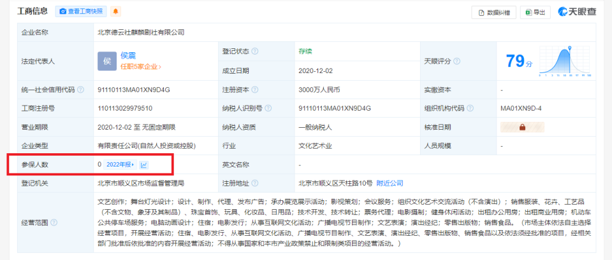This screenshot has height=260, width=612.
Task: Select organization code MA01XN9D-4
Action: [521, 109]
